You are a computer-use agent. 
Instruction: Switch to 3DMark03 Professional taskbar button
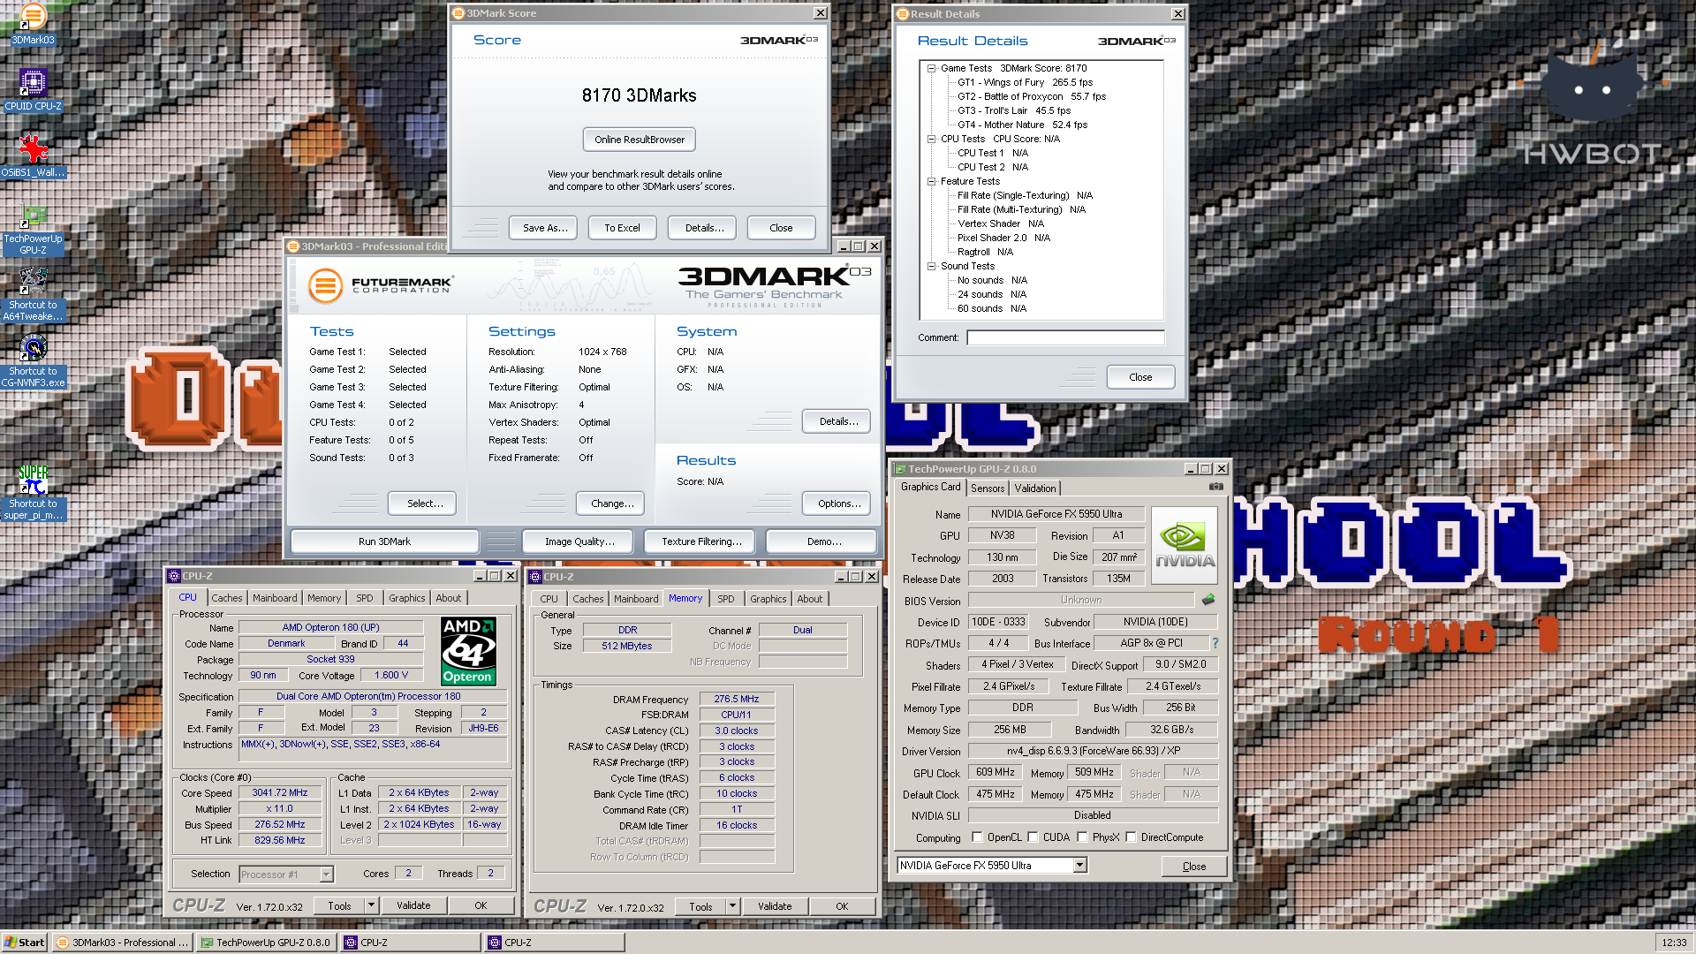tap(123, 943)
